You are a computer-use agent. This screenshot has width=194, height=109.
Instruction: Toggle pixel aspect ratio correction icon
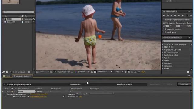125,72
